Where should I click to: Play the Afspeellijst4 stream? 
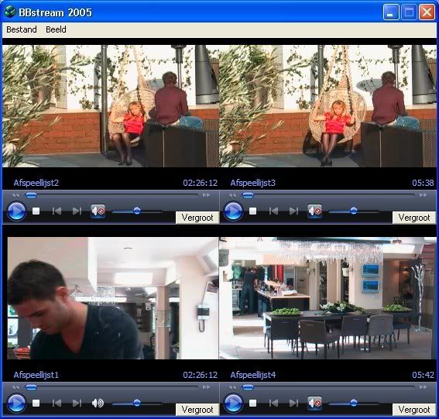click(x=233, y=403)
